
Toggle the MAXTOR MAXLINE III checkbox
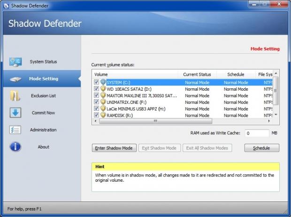coord(96,95)
